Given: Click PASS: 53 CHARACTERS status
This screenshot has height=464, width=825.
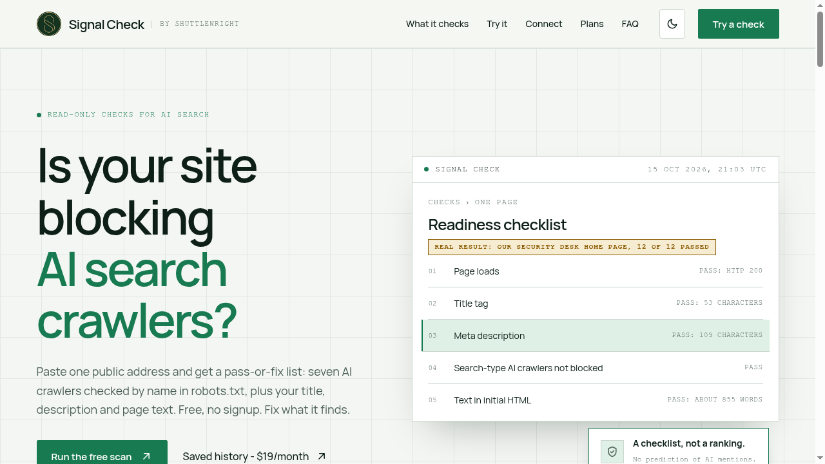Looking at the screenshot, I should click(x=719, y=303).
